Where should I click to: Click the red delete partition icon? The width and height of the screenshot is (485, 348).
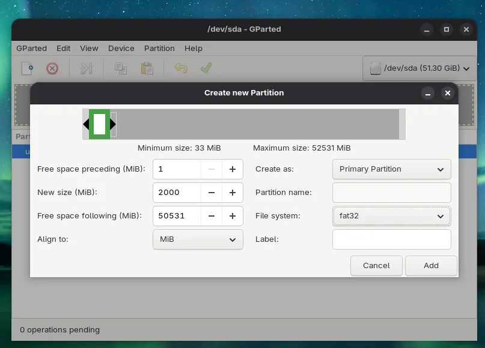[x=52, y=68]
